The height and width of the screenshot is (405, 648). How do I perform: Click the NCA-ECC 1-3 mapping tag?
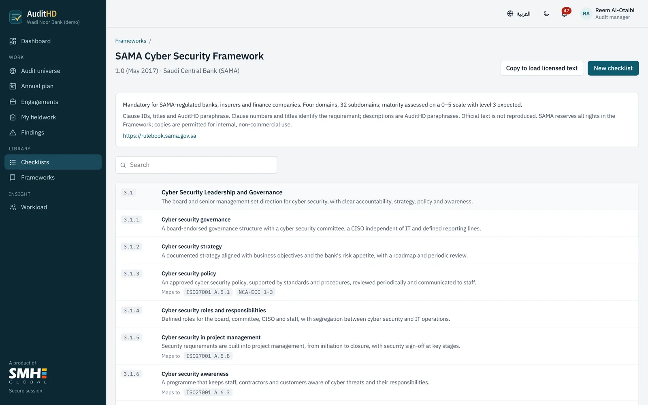pos(256,292)
